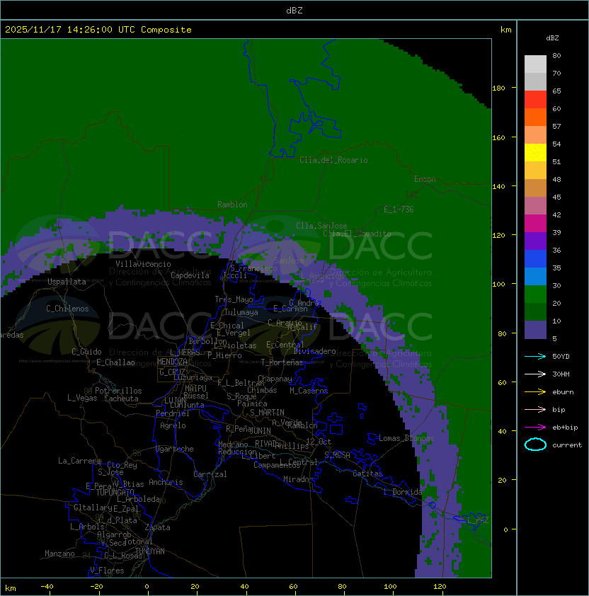The width and height of the screenshot is (589, 596).
Task: Click the 'Lomas_Blancas' place label
Action: pos(406,438)
